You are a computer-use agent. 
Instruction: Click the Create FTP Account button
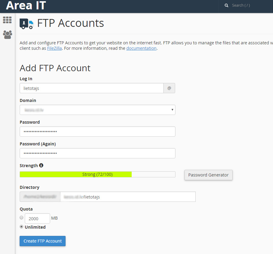42,241
